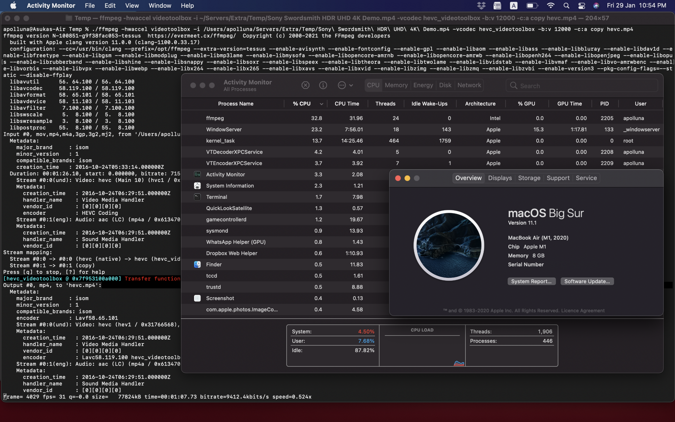Switch to the Energy tab
This screenshot has height=422, width=675.
coord(423,85)
